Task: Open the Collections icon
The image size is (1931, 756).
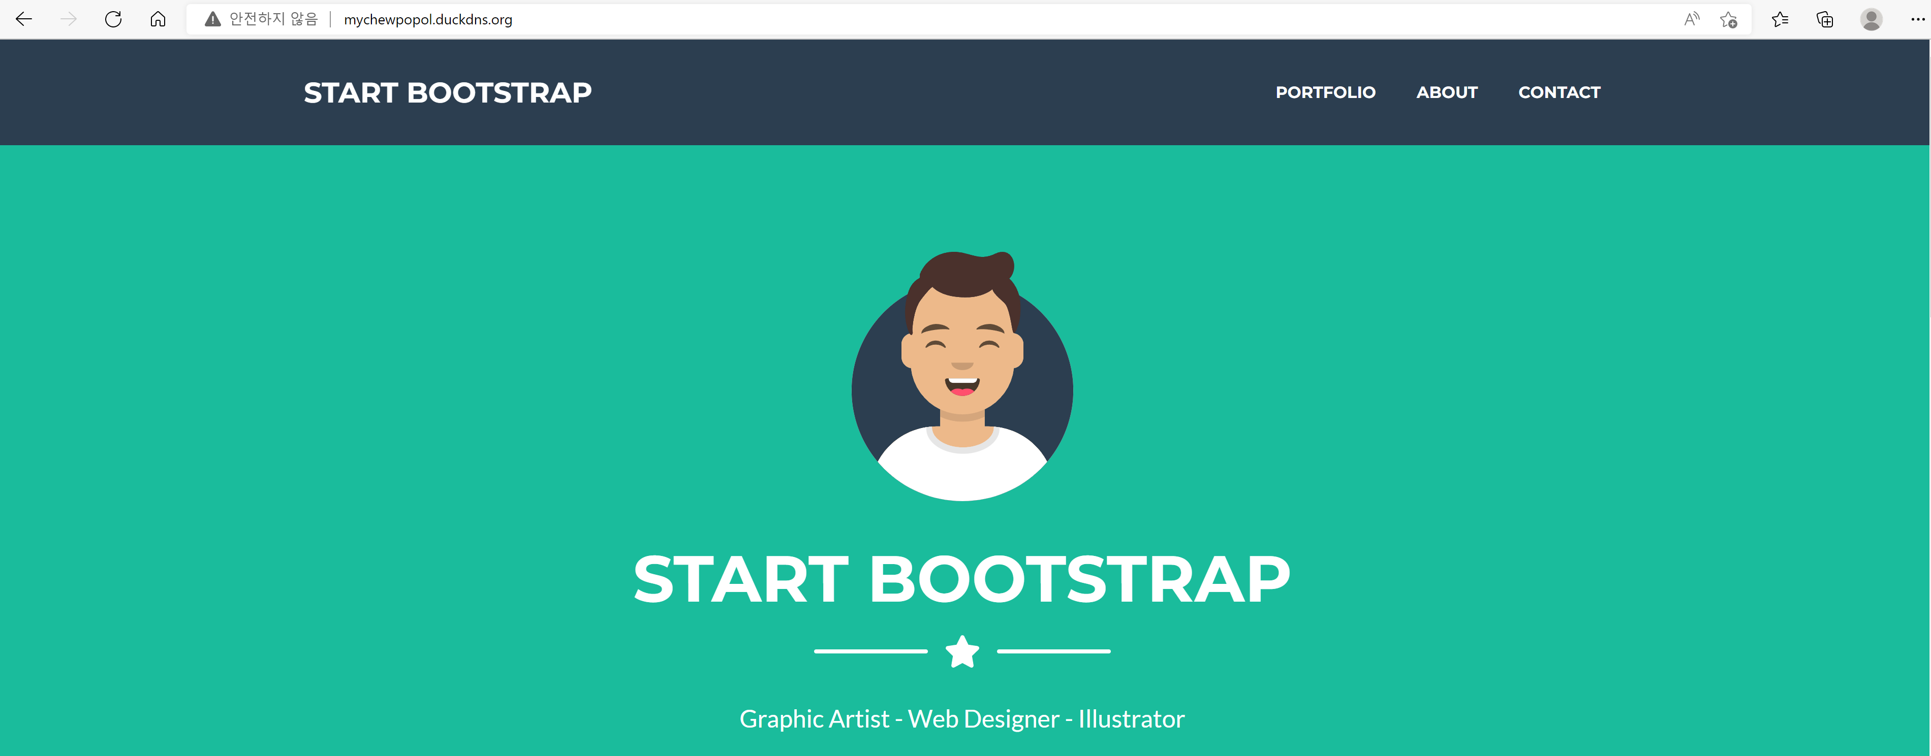Action: 1825,19
